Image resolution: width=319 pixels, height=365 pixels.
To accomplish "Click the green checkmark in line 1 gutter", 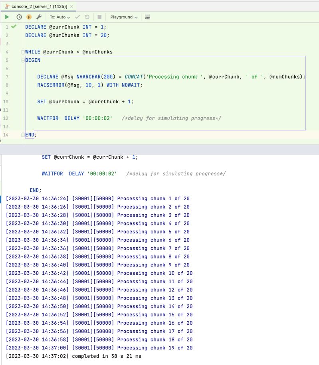I will (14, 27).
